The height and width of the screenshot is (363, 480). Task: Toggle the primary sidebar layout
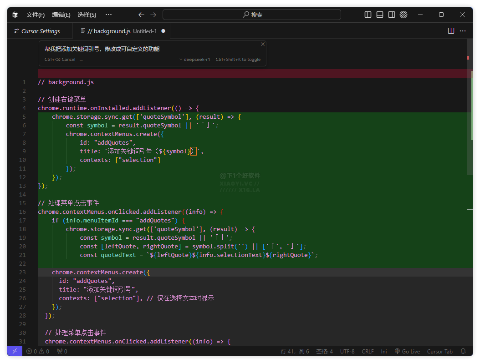click(368, 15)
